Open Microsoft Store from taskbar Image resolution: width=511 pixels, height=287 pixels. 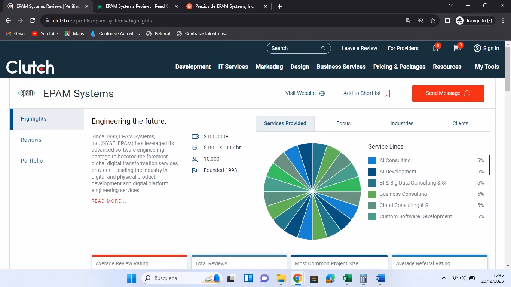[314, 278]
